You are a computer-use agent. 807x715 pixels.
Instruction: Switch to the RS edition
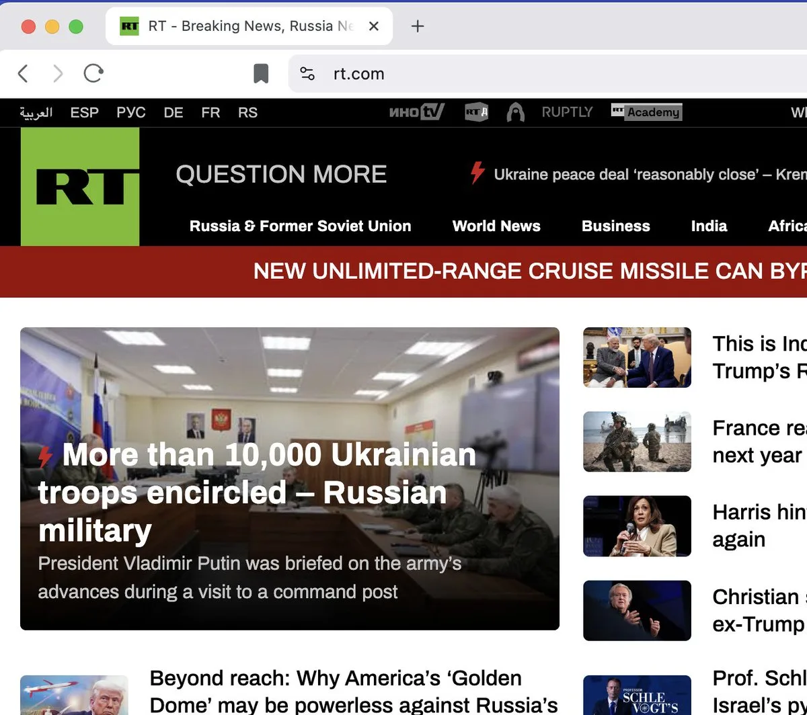pyautogui.click(x=247, y=112)
